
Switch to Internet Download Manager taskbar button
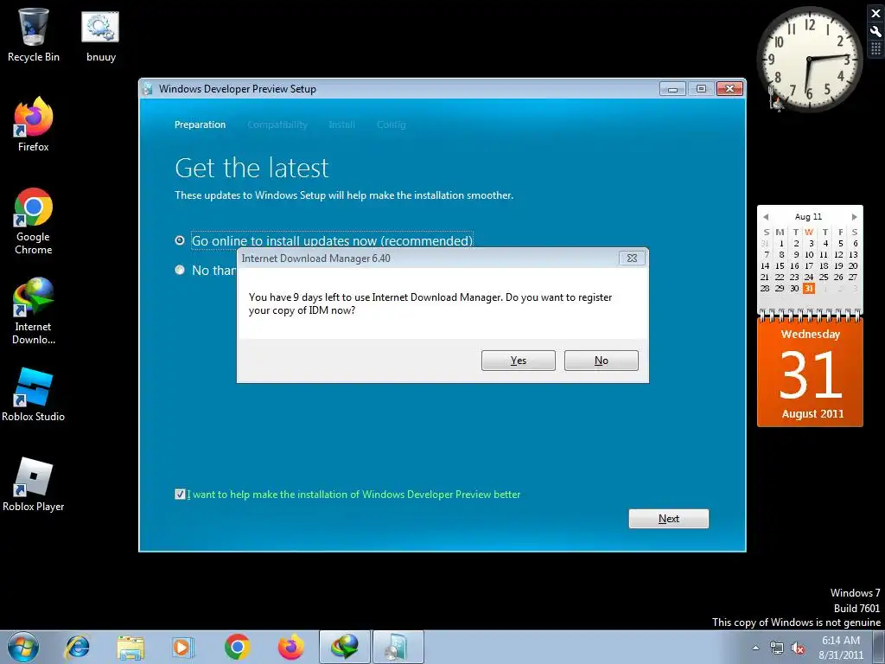coord(345,647)
